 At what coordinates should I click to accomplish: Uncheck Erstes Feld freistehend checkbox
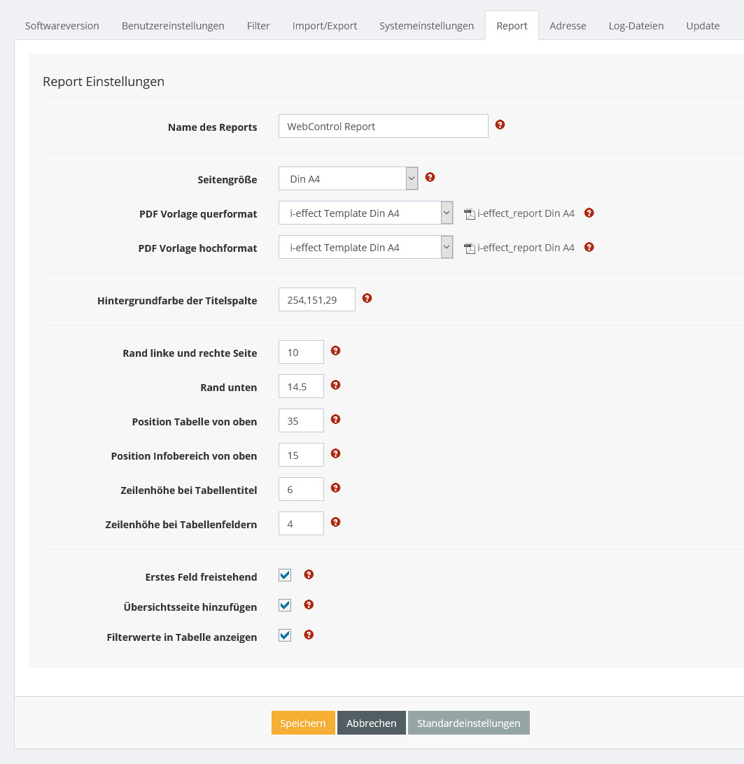coord(285,576)
